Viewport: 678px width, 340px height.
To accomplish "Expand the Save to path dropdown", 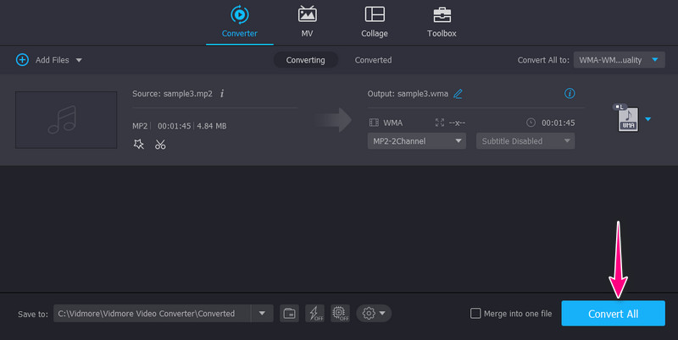I will coord(262,314).
